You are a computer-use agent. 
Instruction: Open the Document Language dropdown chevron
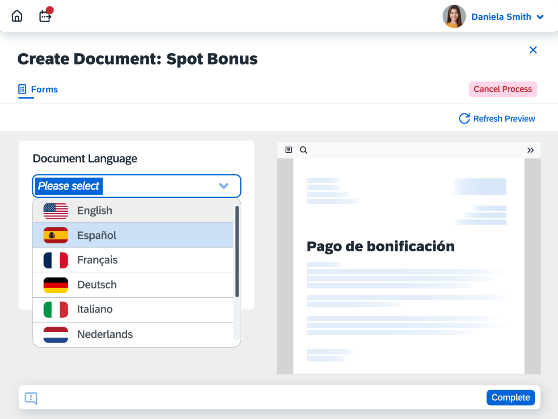pos(224,186)
